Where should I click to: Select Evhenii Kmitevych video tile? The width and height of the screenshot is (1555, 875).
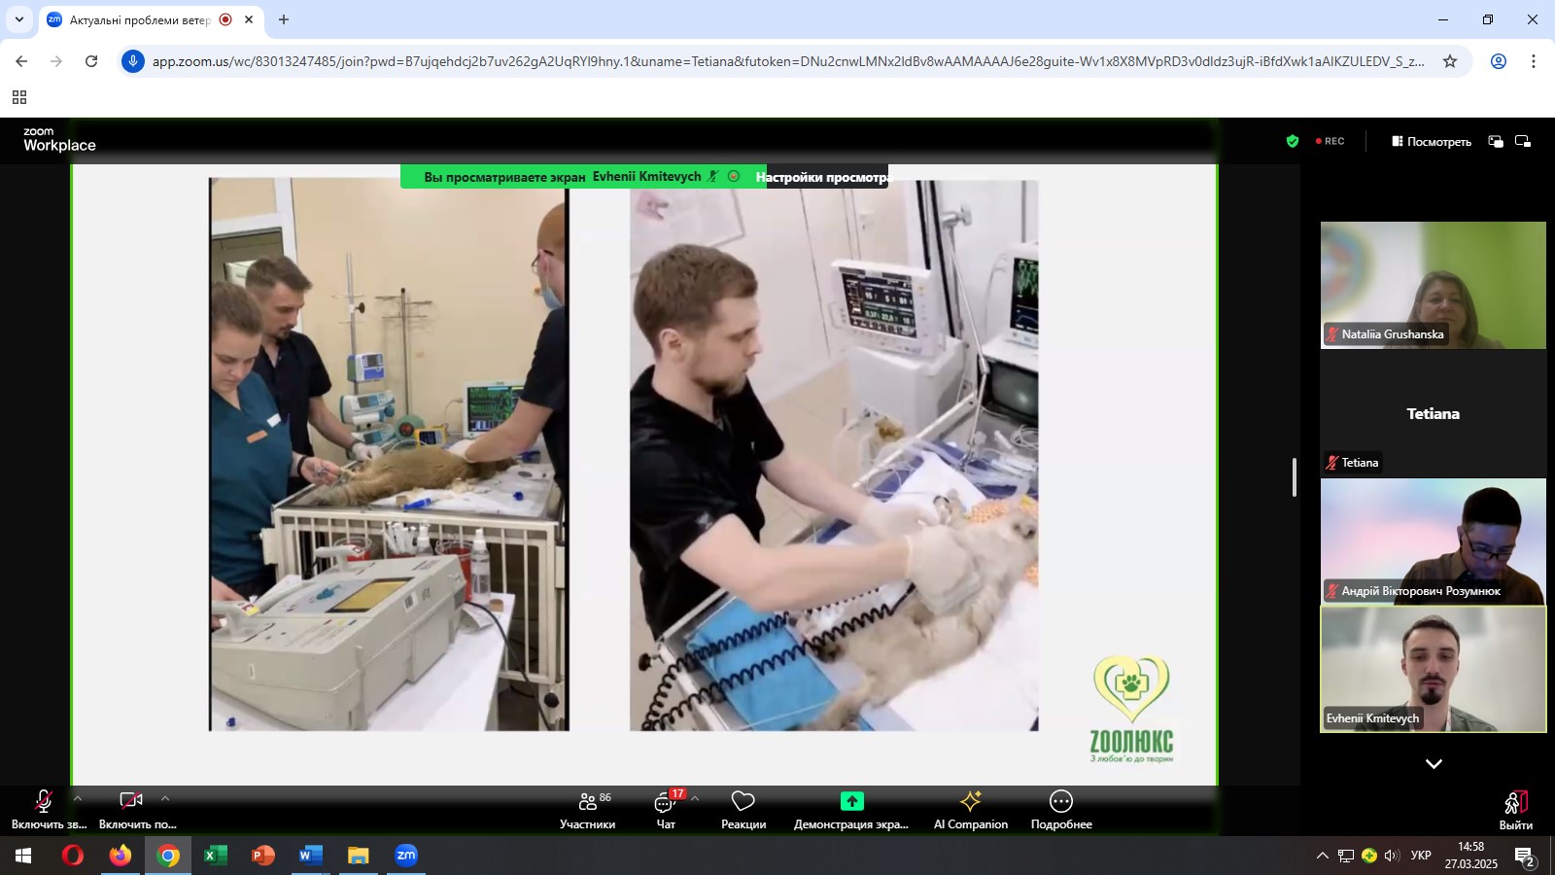1434,669
